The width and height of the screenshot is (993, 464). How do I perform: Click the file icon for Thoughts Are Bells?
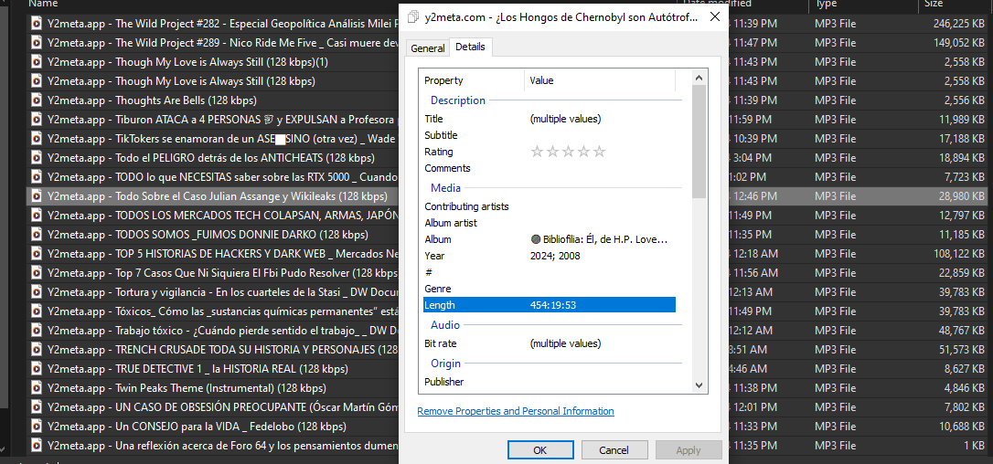click(37, 100)
